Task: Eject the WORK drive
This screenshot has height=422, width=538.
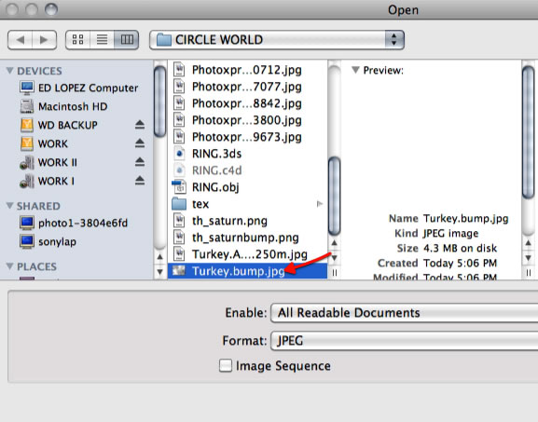Action: 140,143
